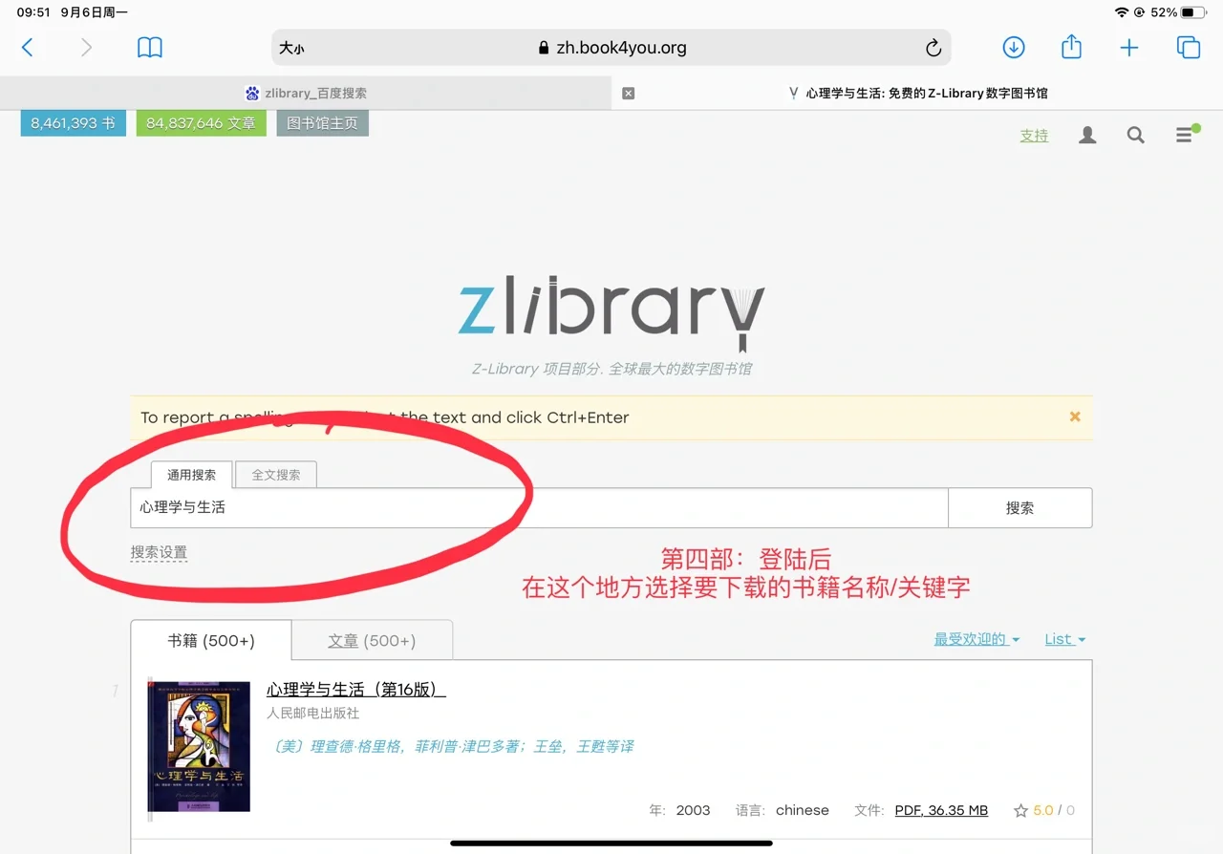Screen dimensions: 1223x854
Task: Tap the Wi-Fi icon in status bar
Action: coord(1122,12)
